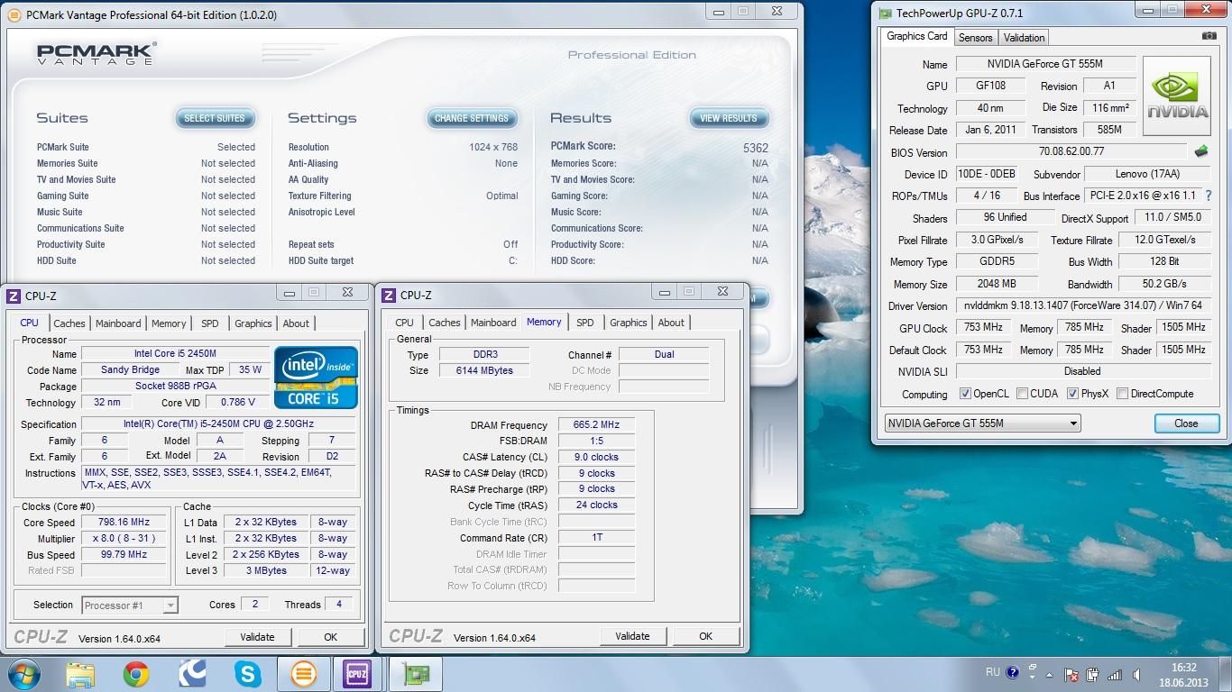Toggle the CUDA checkbox in GPU-Z
Image resolution: width=1232 pixels, height=692 pixels.
pos(1022,394)
